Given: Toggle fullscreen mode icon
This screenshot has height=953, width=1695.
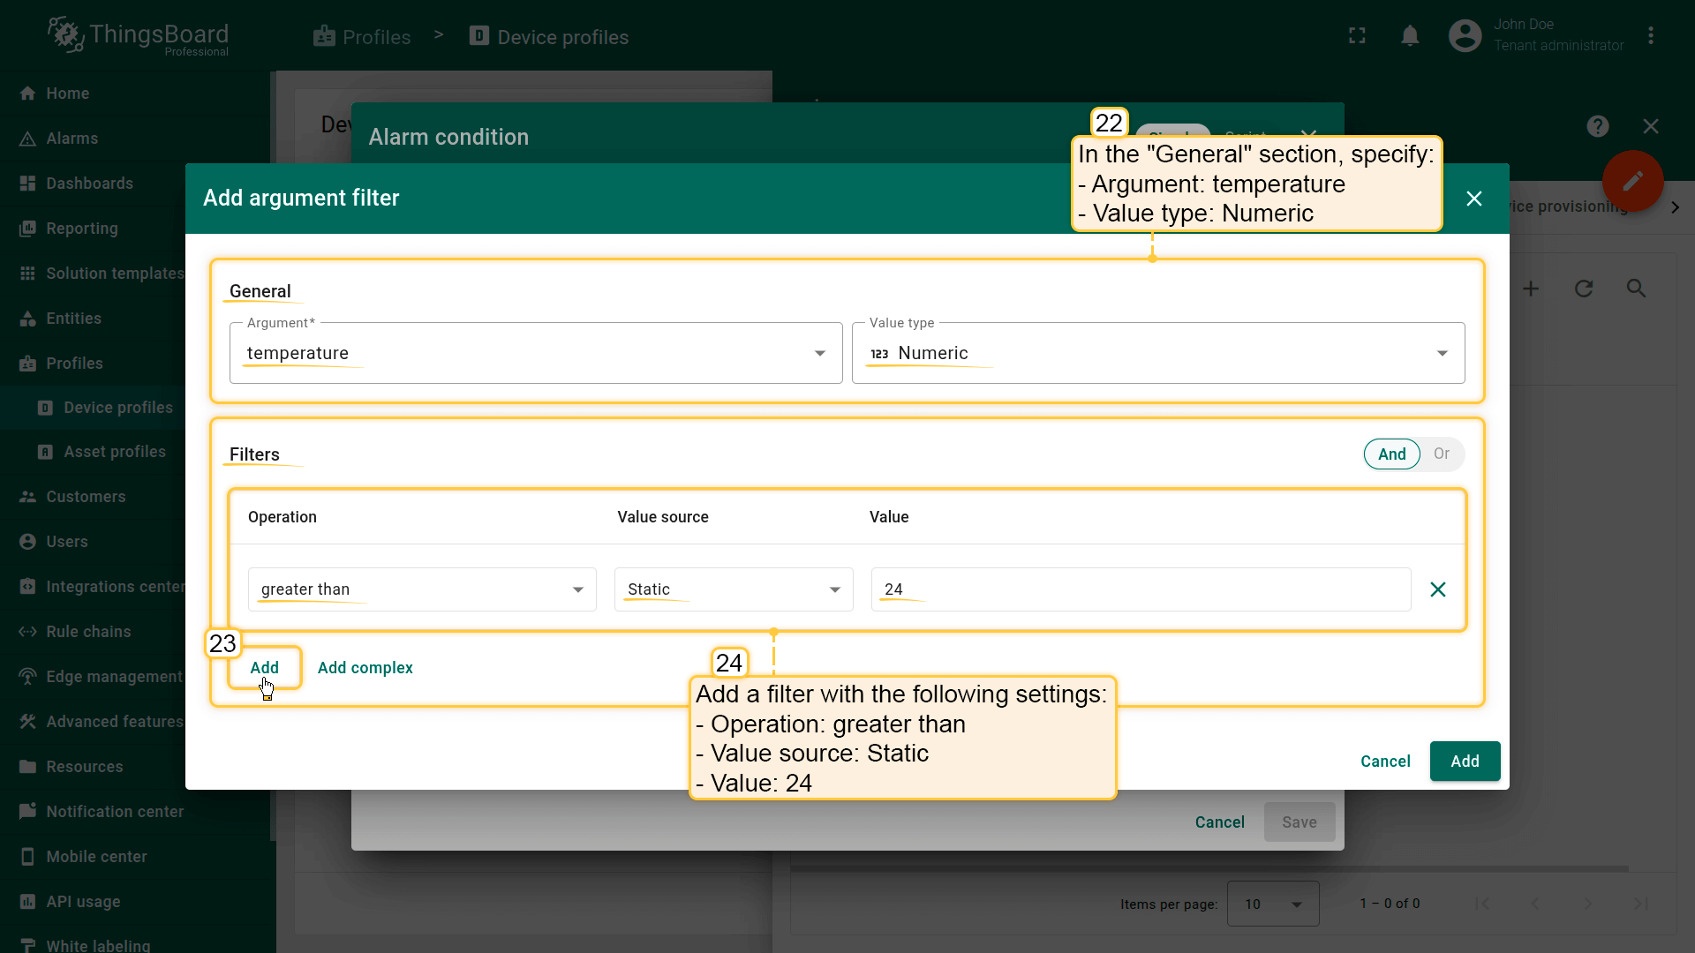Looking at the screenshot, I should pyautogui.click(x=1357, y=36).
